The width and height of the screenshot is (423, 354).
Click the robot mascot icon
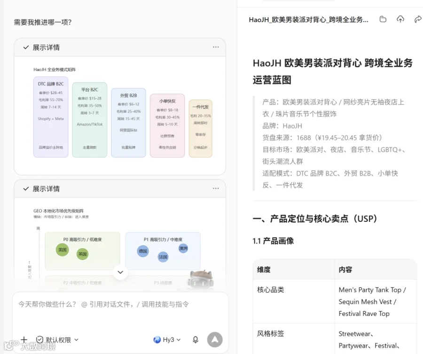201,279
